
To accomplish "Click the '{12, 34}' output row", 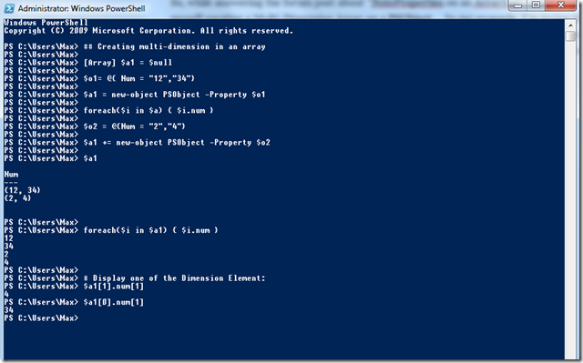I will tap(22, 190).
